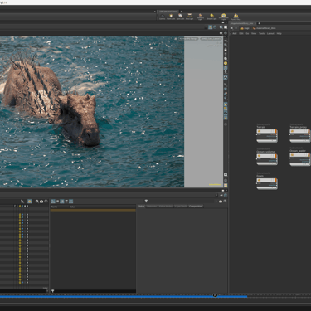The width and height of the screenshot is (311, 311).
Task: Select the Area Light shelf tool
Action: 189,17
